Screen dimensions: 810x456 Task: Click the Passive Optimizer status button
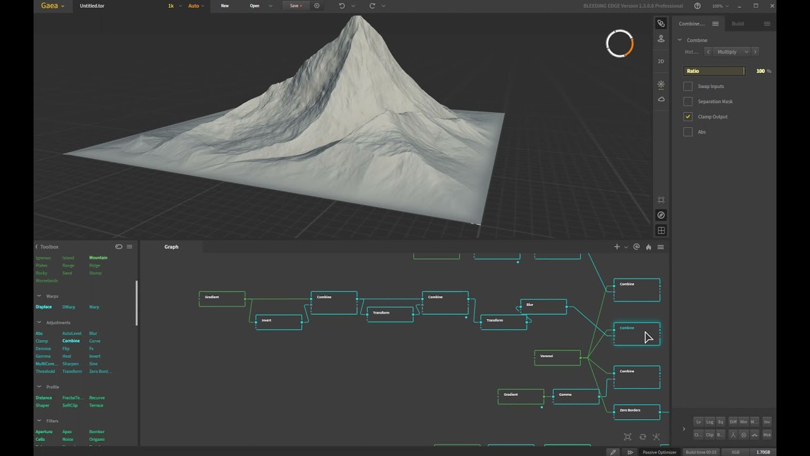659,452
